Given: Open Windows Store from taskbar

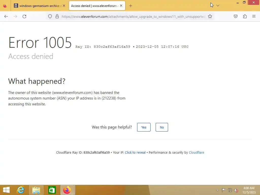Looking at the screenshot, I should point(52,190).
